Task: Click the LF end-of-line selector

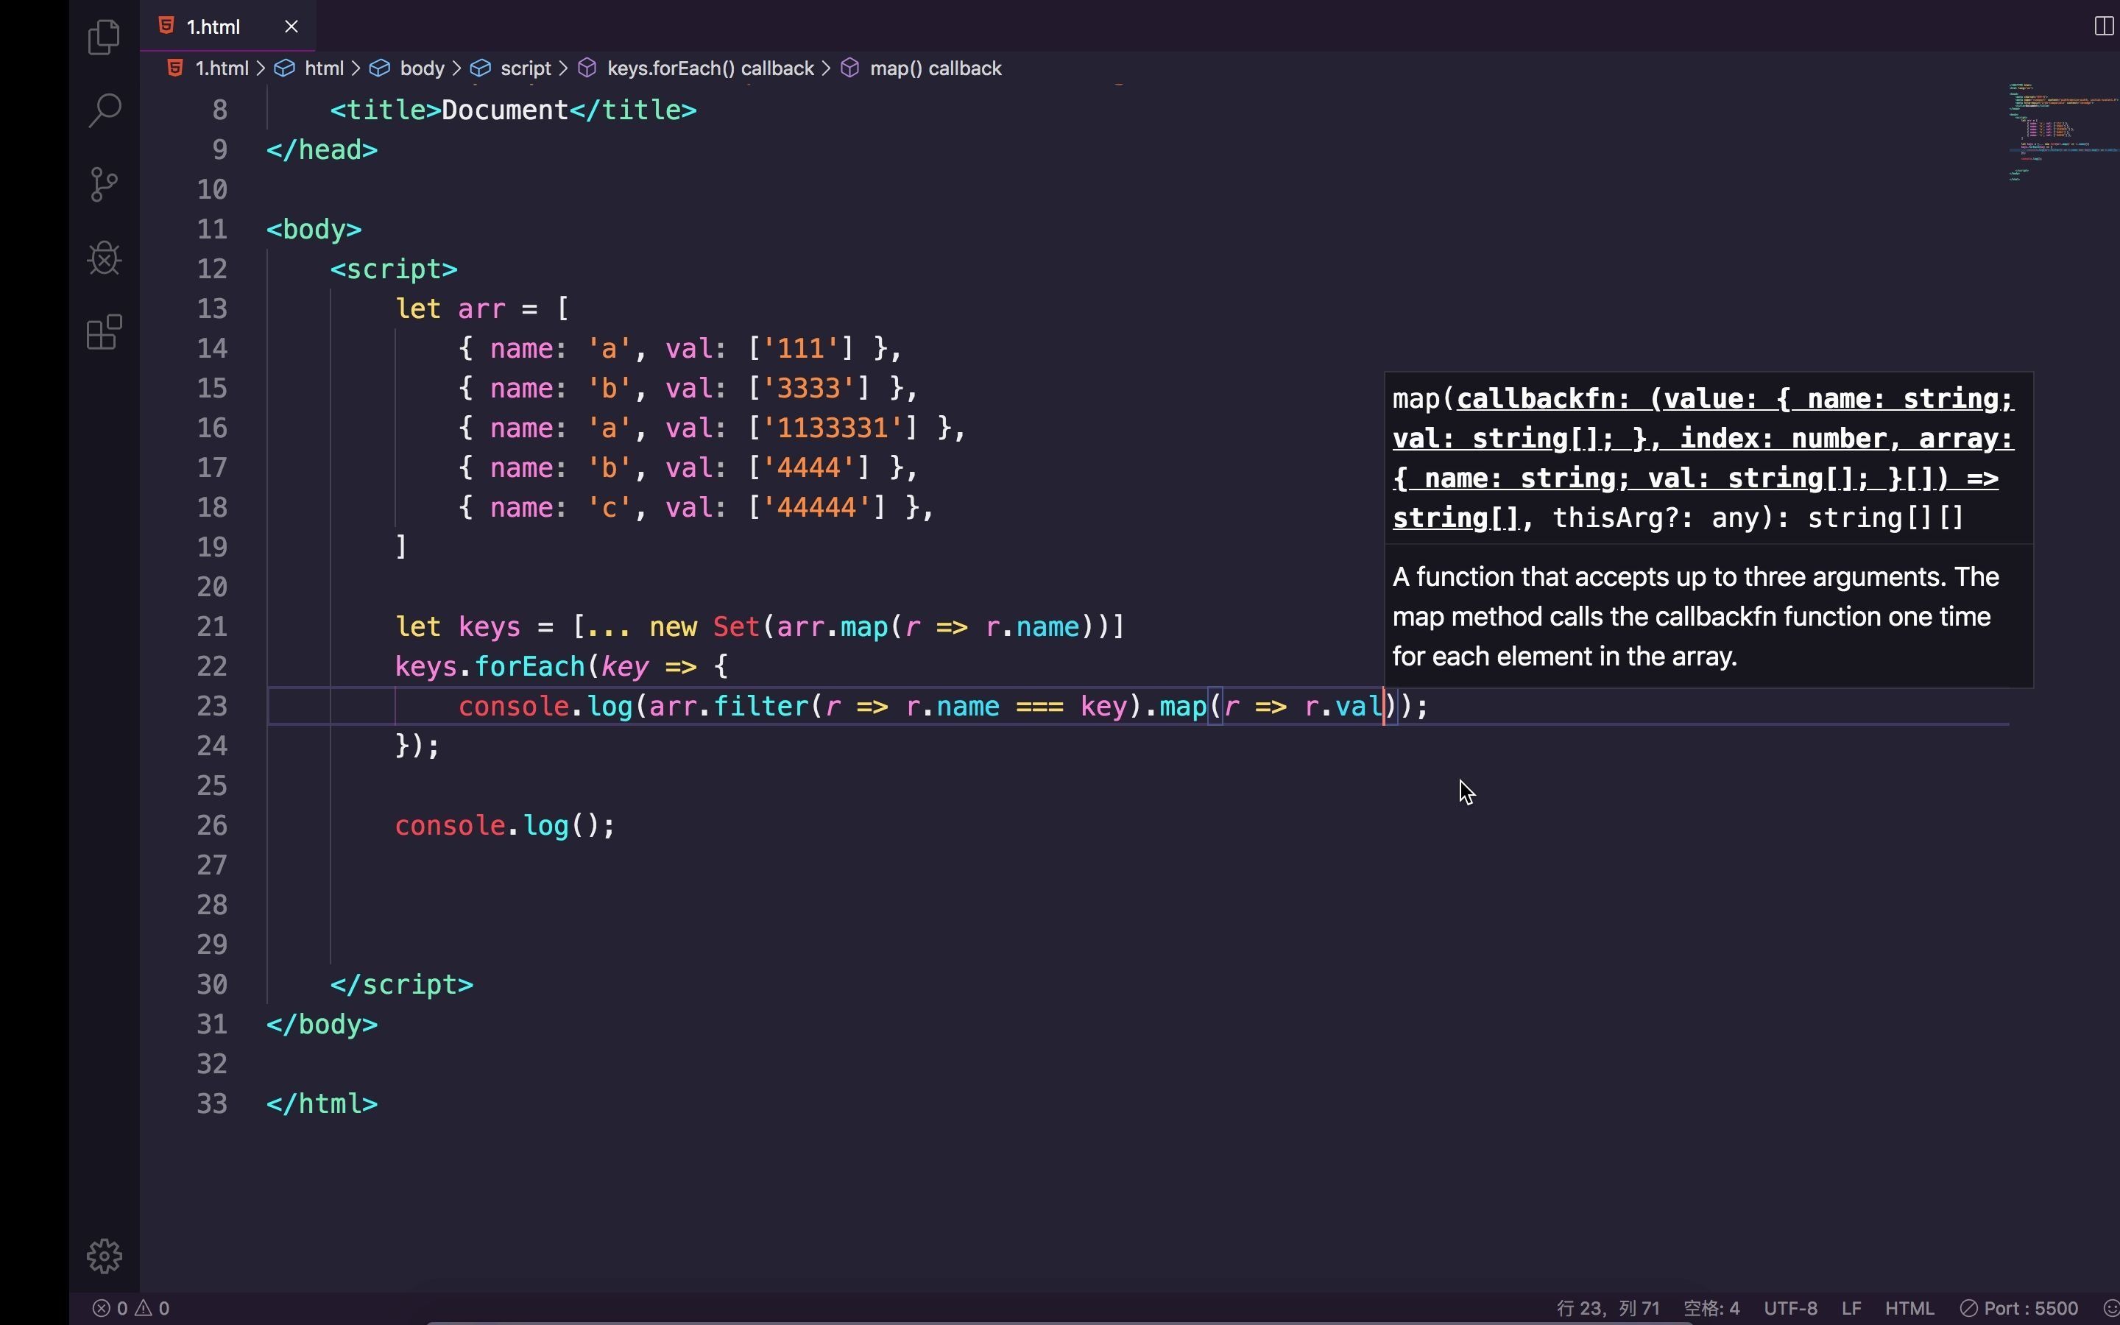Action: [1851, 1308]
